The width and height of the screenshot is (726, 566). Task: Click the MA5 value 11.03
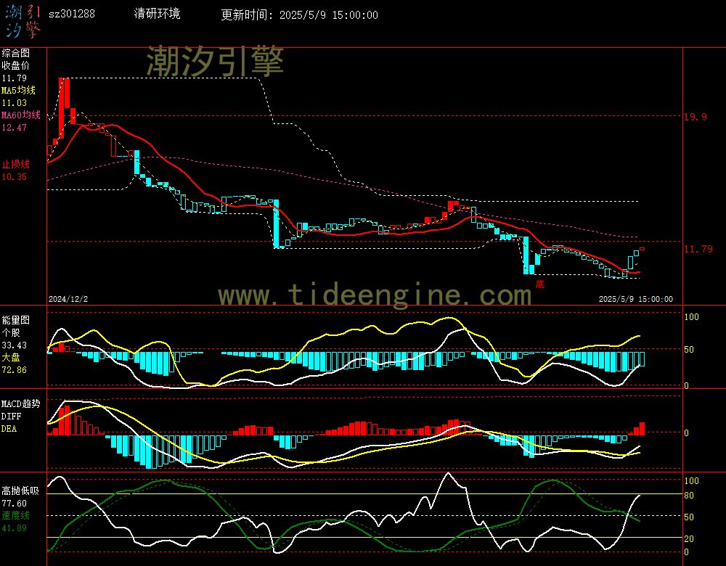pos(15,103)
